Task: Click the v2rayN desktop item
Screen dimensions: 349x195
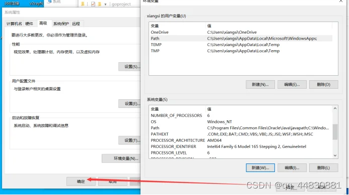Action: point(36,4)
